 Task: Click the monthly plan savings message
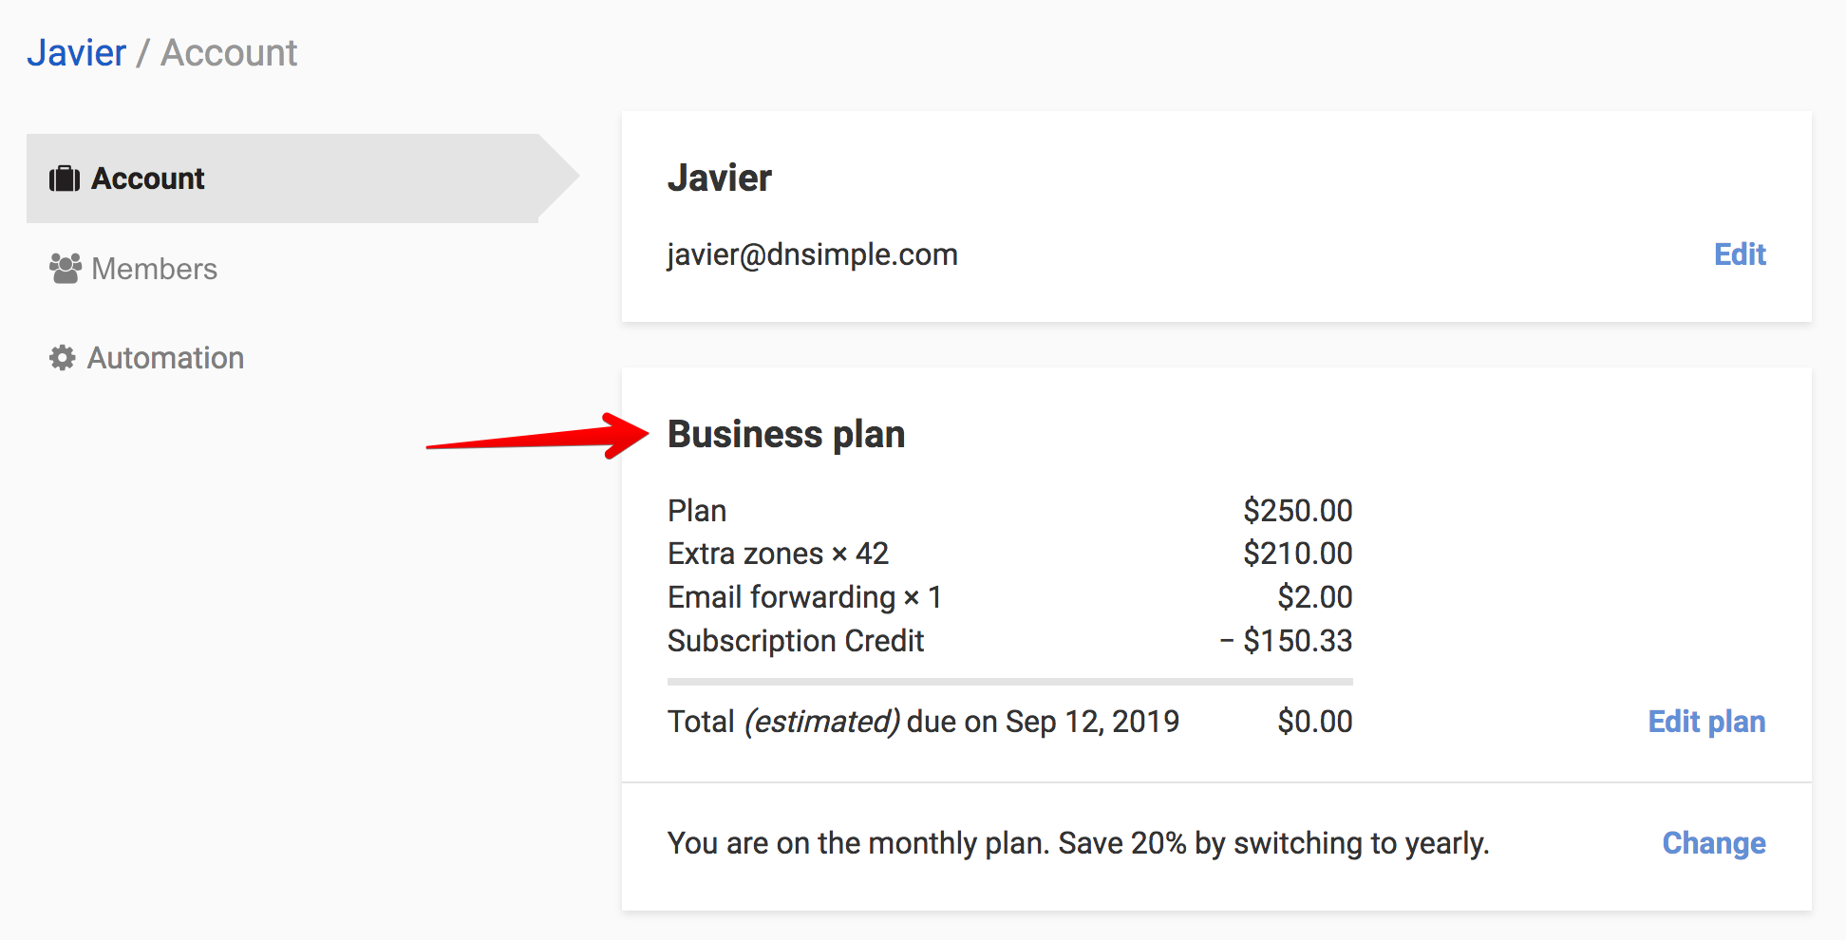pyautogui.click(x=1078, y=843)
